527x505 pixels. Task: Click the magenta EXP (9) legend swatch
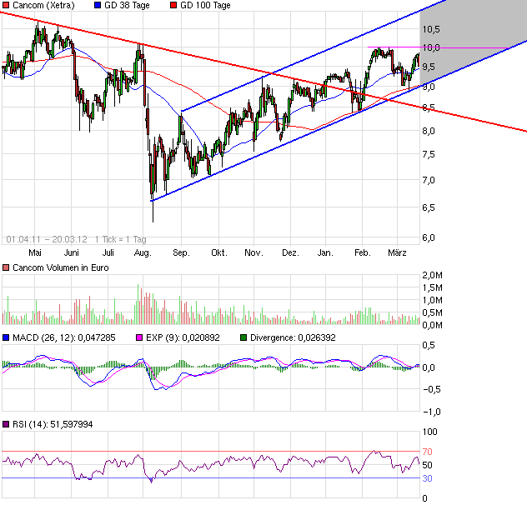(x=139, y=337)
